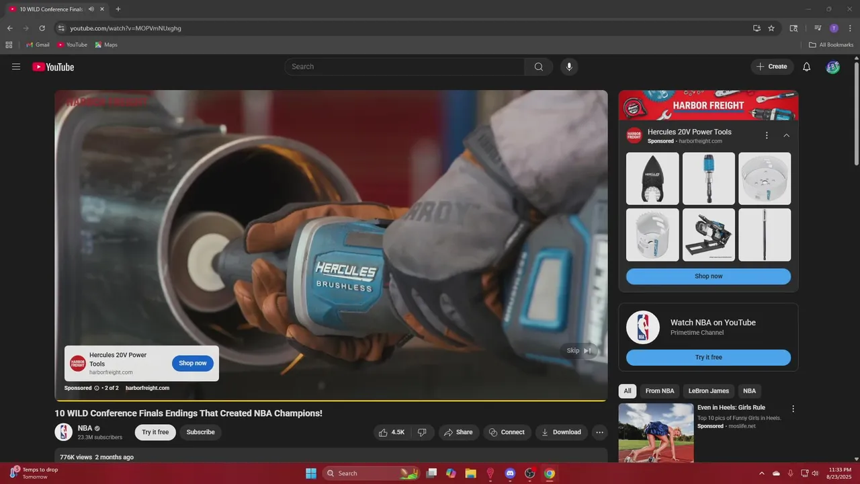Select the LeBron James filter chip
This screenshot has width=860, height=484.
tap(709, 391)
